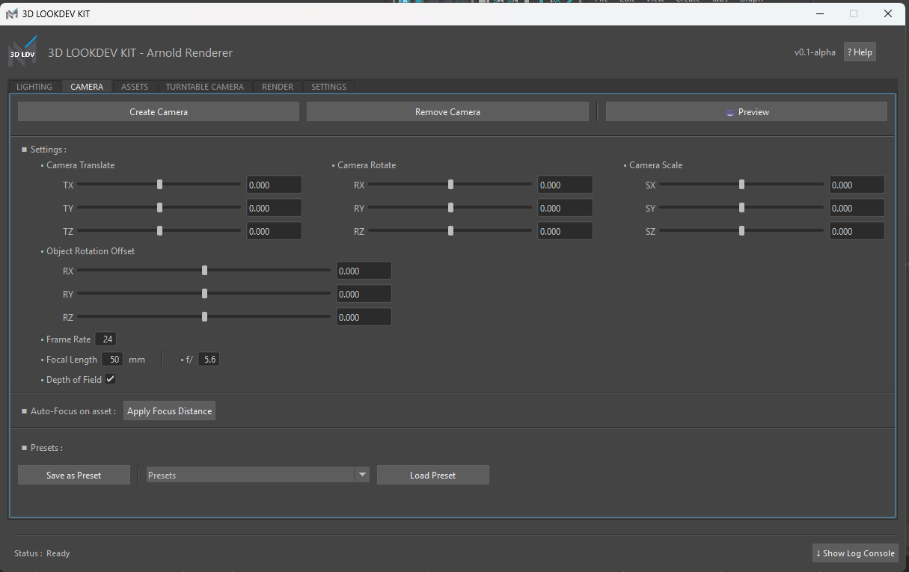Click the Remove Camera button
This screenshot has width=909, height=572.
click(x=447, y=112)
